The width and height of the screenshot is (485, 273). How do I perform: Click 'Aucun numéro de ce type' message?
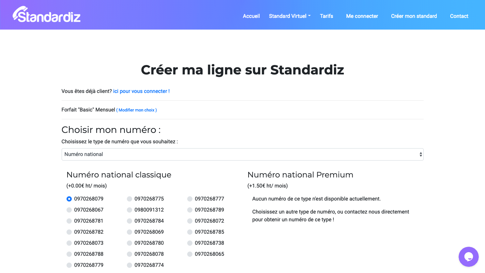tap(316, 199)
